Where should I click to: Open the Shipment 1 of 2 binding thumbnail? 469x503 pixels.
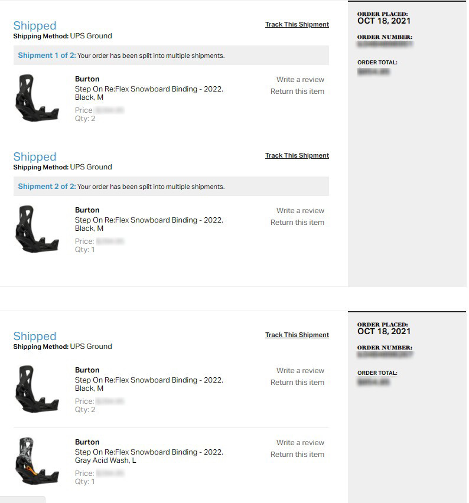pyautogui.click(x=37, y=98)
